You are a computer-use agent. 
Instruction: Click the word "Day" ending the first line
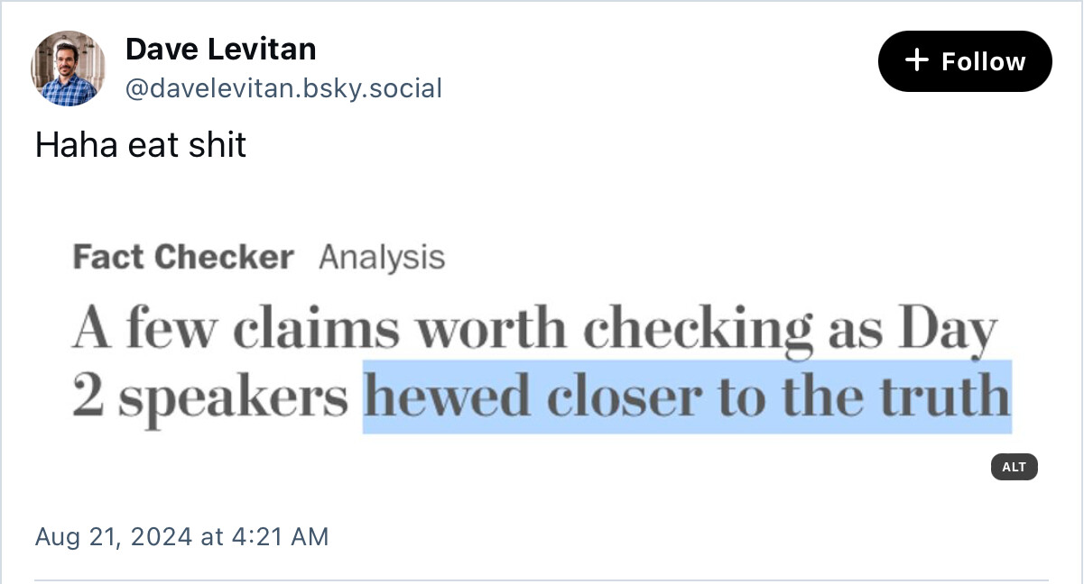[949, 330]
